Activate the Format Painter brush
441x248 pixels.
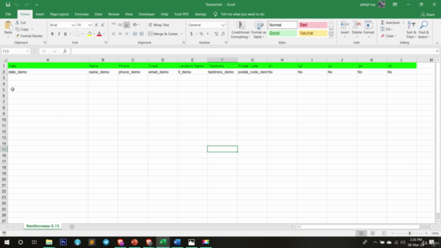(18, 36)
